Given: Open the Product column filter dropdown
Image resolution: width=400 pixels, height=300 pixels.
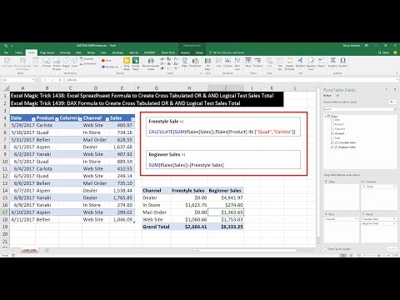Looking at the screenshot, I should click(57, 119).
